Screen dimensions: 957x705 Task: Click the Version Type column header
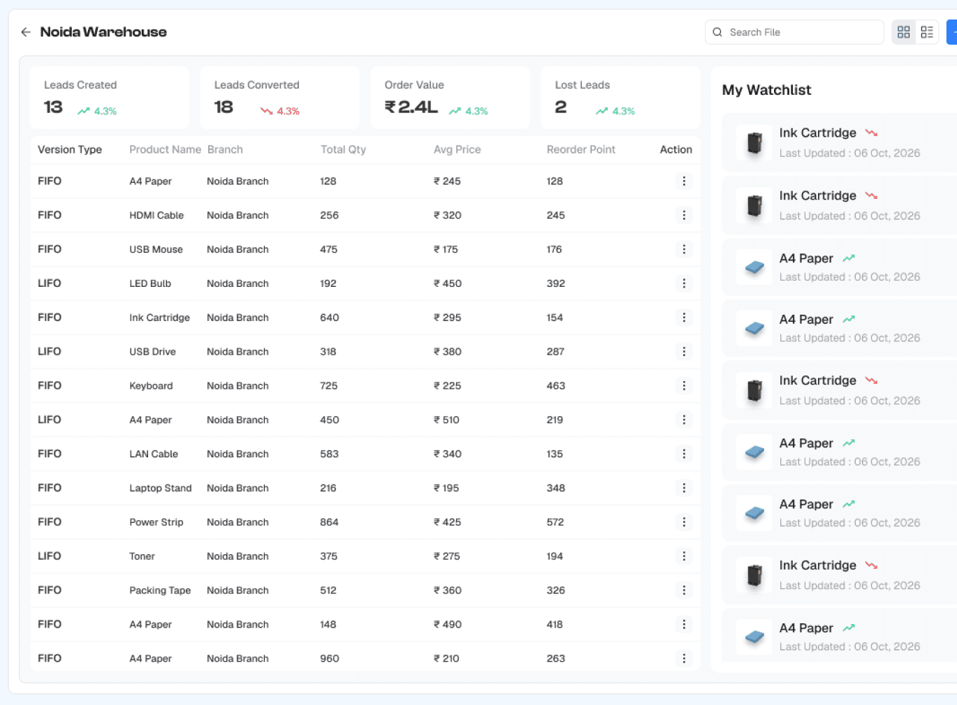click(x=70, y=149)
